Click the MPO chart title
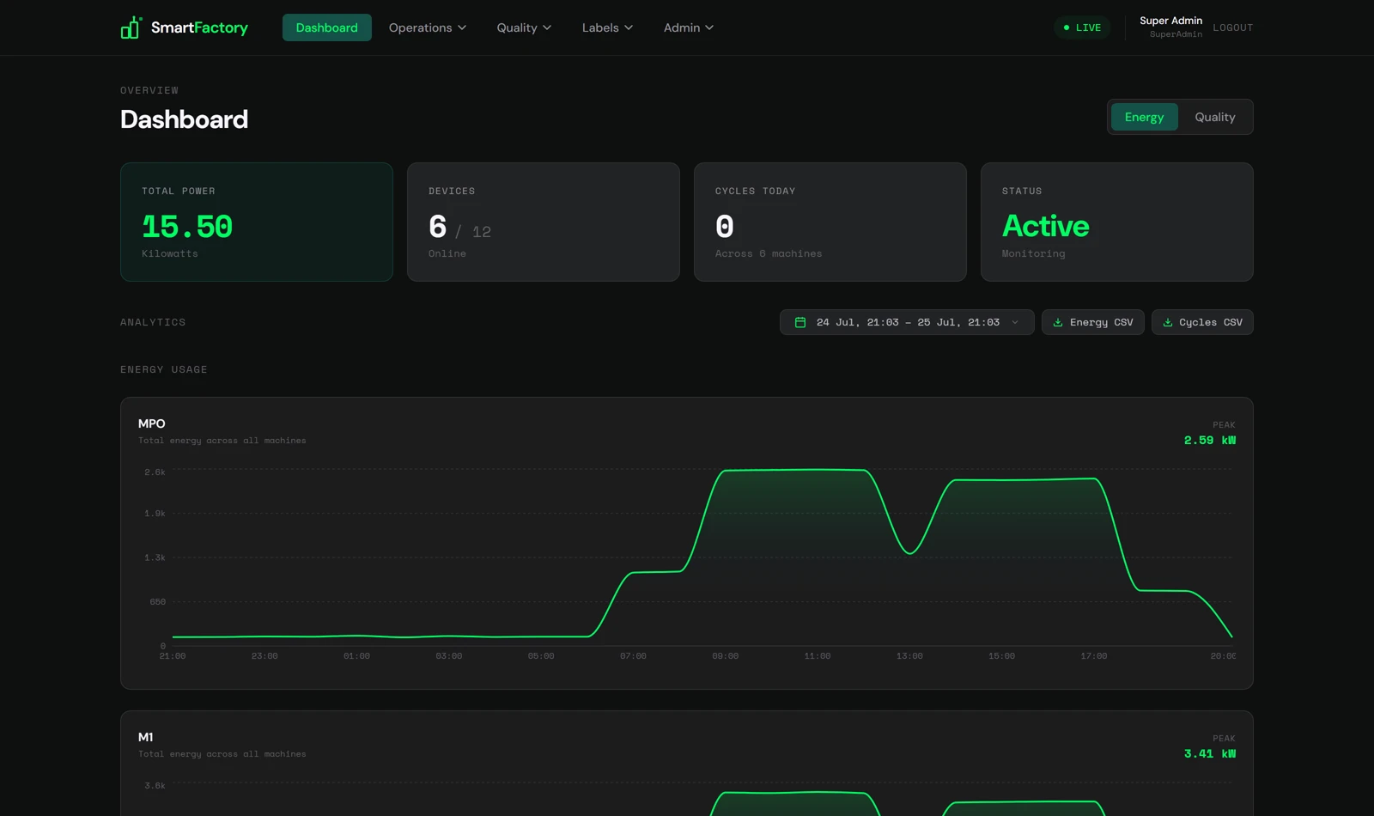Viewport: 1374px width, 816px height. point(152,423)
